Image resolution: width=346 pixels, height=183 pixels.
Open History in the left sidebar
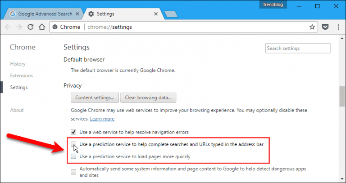pos(18,64)
